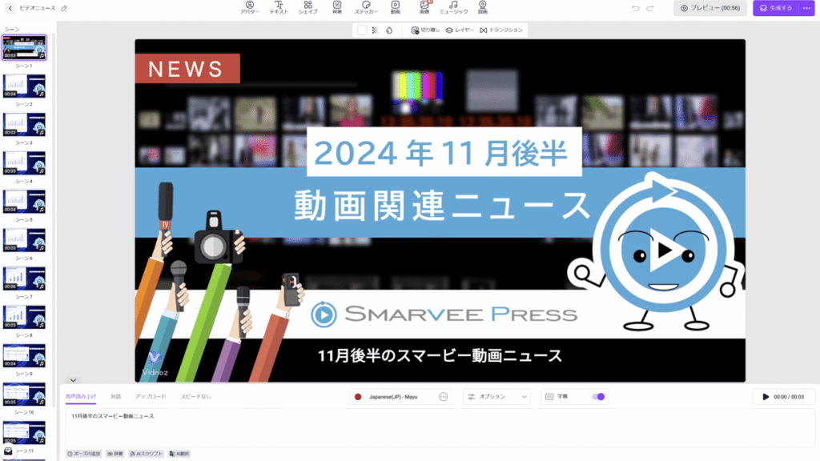Select the アバター (avatar) tool
820x461 pixels.
(x=250, y=10)
